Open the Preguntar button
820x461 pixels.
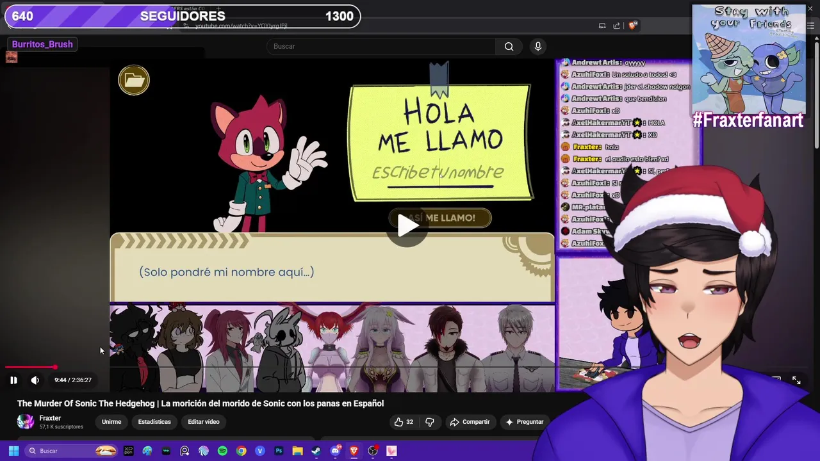click(524, 422)
